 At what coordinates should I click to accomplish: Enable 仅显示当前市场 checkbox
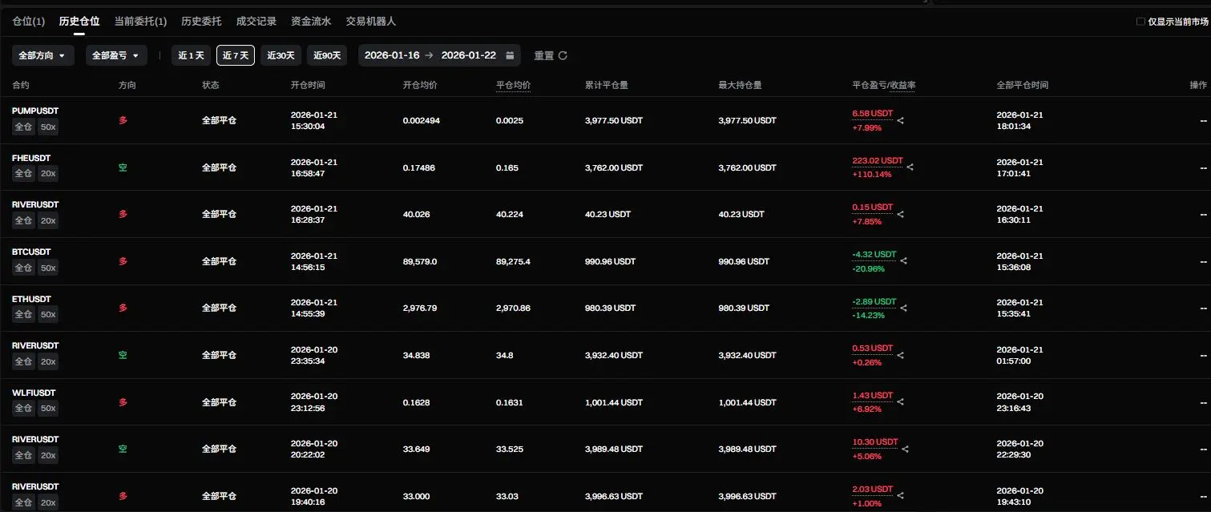pyautogui.click(x=1140, y=22)
